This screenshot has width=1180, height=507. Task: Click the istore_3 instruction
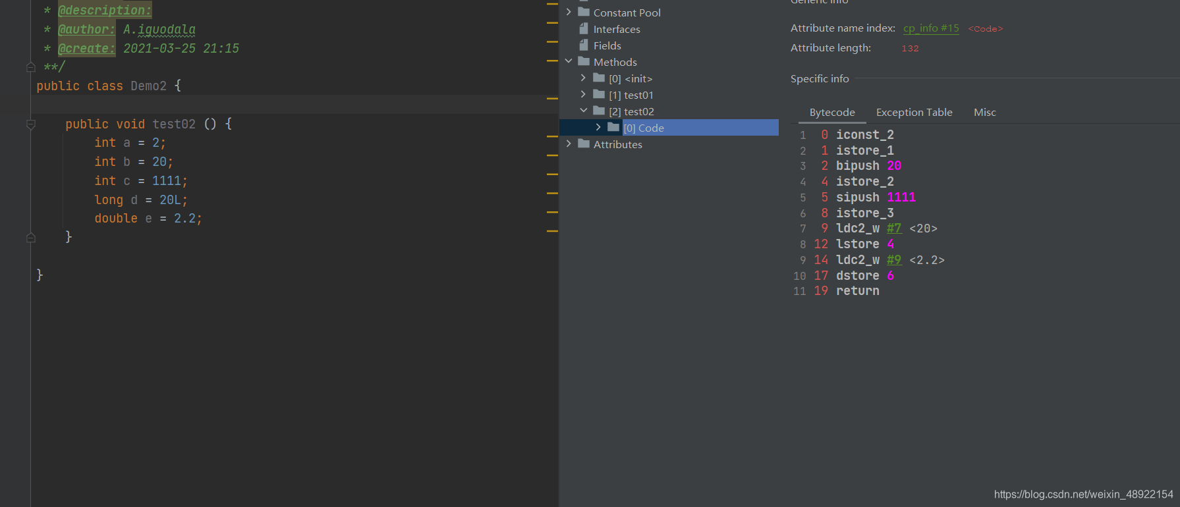[865, 213]
